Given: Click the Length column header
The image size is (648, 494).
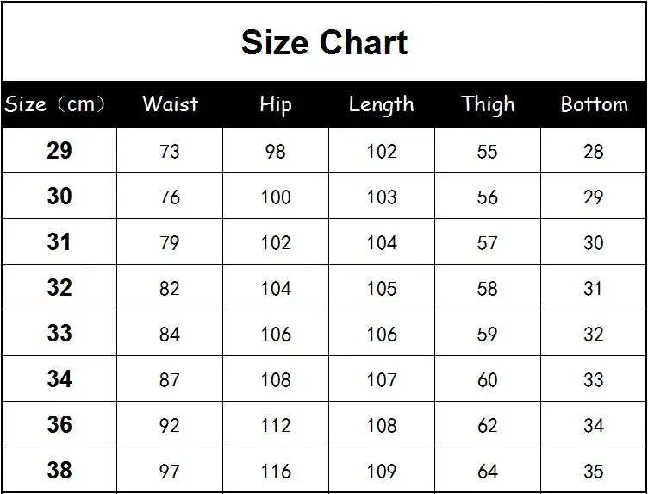Looking at the screenshot, I should pyautogui.click(x=382, y=104).
